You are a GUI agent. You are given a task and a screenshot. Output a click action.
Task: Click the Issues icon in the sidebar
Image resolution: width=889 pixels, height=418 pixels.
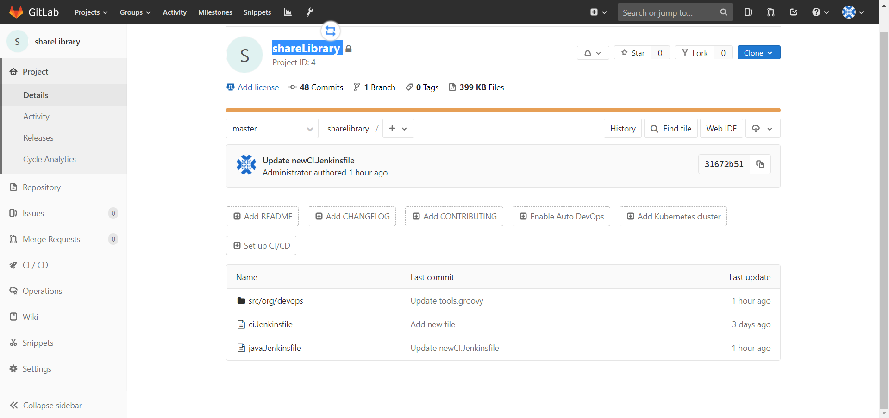pyautogui.click(x=13, y=213)
